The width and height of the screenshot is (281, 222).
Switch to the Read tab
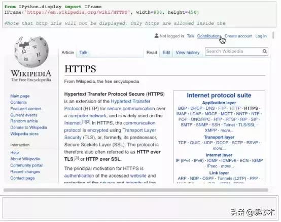click(x=152, y=53)
